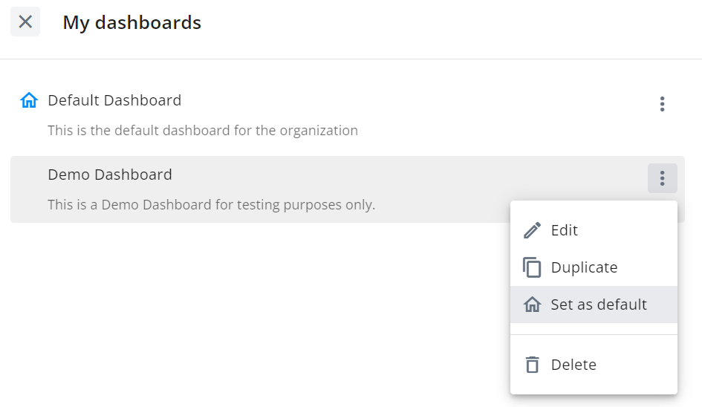Click the blue home icon beside Default Dashboard
The image size is (702, 407).
coord(29,100)
